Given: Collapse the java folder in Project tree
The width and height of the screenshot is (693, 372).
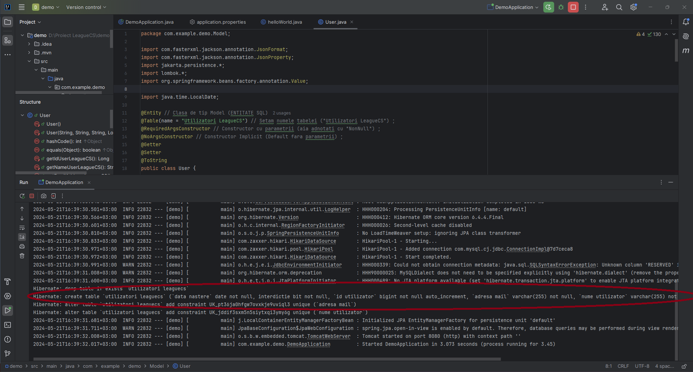Looking at the screenshot, I should pos(43,78).
